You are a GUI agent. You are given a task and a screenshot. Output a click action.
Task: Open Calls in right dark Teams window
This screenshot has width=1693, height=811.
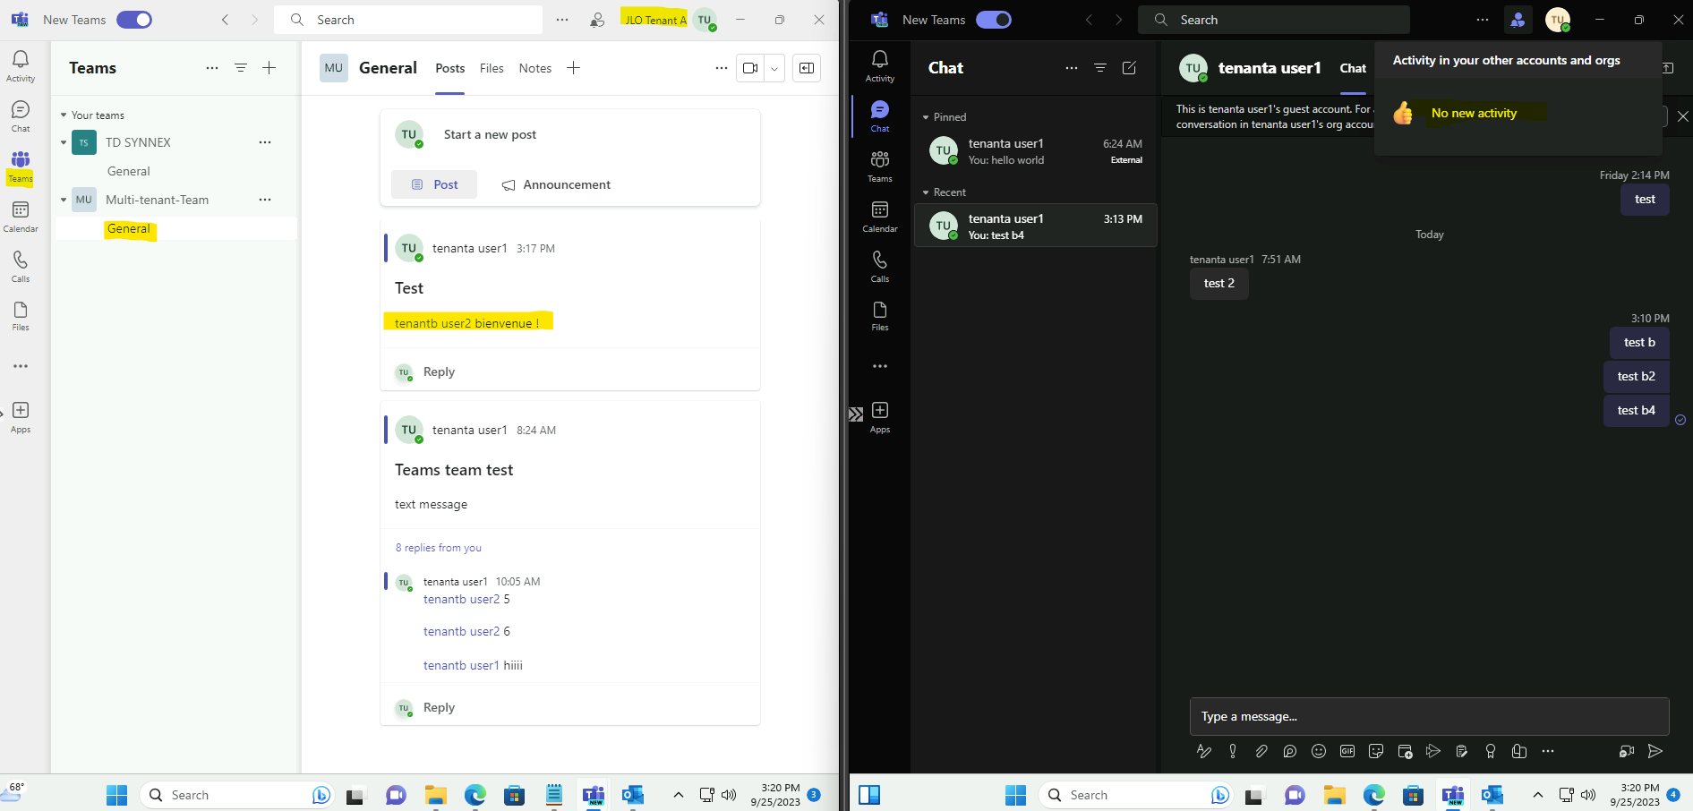(880, 267)
